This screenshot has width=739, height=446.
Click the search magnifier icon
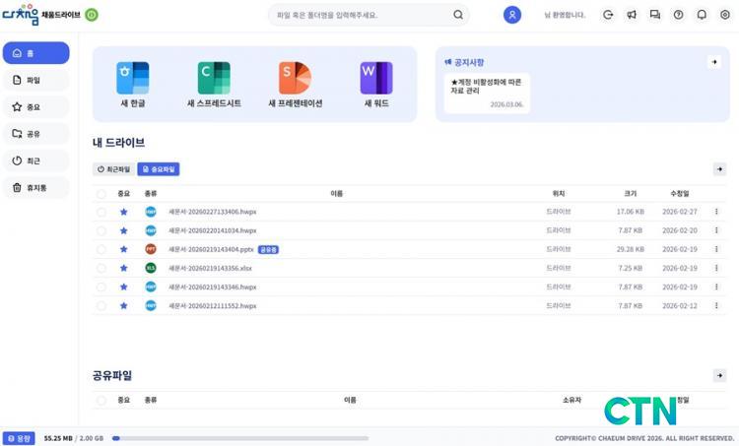pos(458,16)
